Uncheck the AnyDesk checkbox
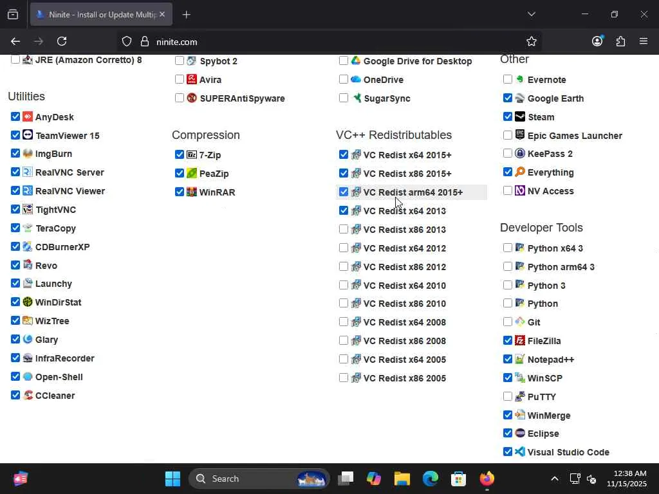 tap(15, 116)
